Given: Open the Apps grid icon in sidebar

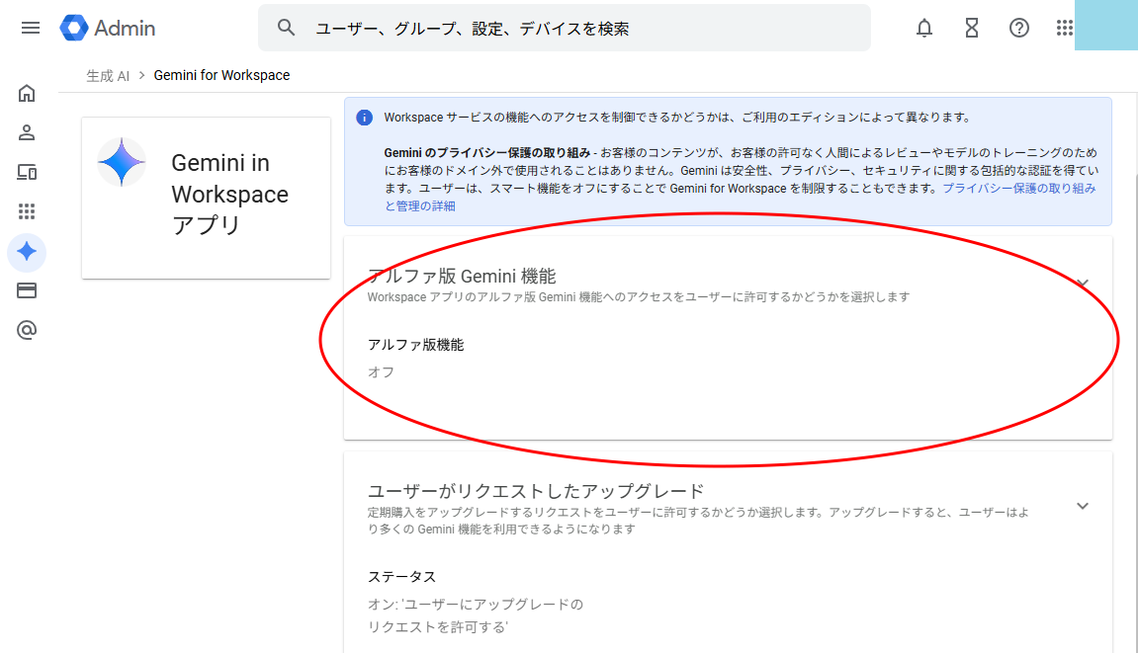Looking at the screenshot, I should (27, 211).
